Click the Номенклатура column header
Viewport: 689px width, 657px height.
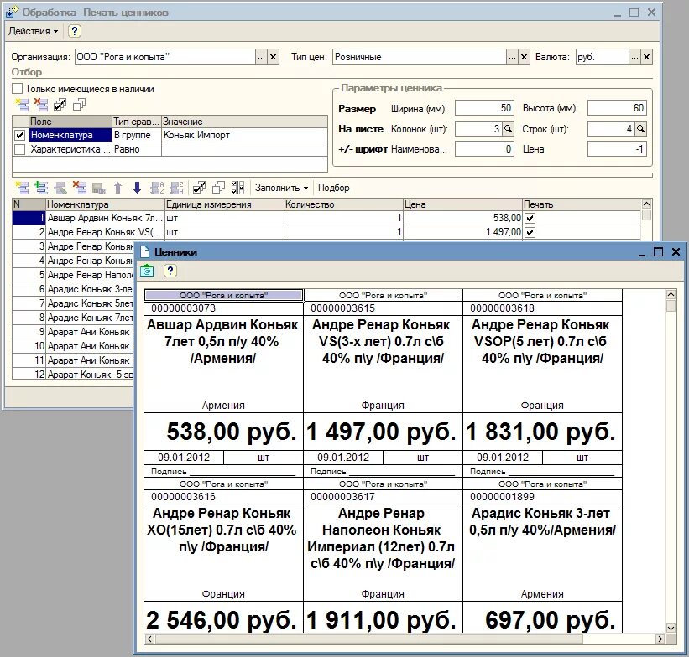point(105,204)
